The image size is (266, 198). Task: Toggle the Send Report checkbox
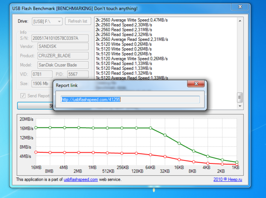tap(23, 96)
